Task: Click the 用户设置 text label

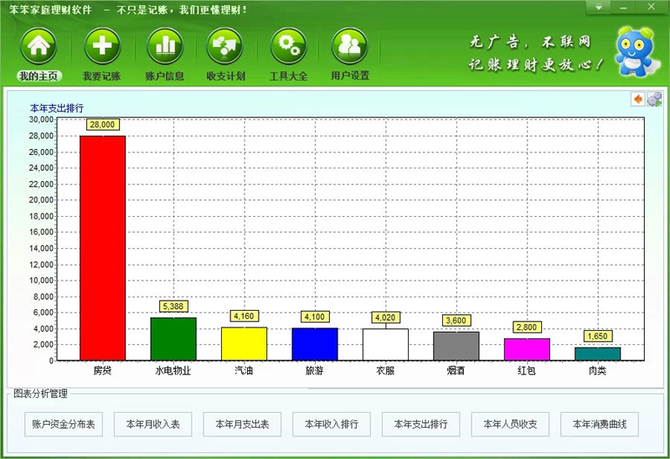Action: point(350,75)
